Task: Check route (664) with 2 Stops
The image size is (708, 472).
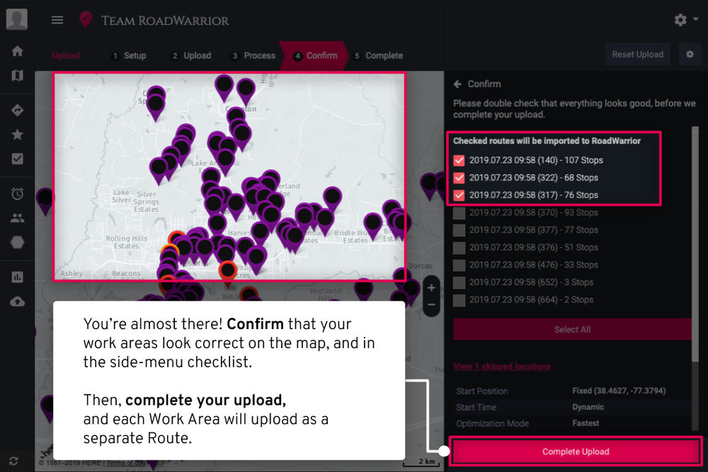Action: (x=459, y=300)
